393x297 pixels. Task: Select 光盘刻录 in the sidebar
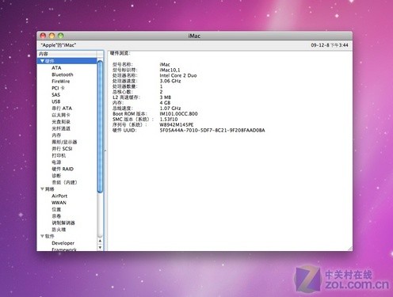coord(61,122)
